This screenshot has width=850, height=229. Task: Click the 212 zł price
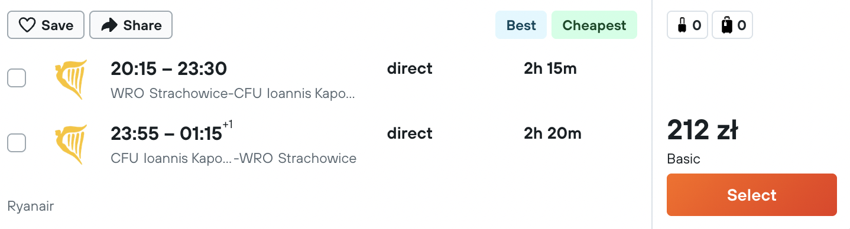702,130
